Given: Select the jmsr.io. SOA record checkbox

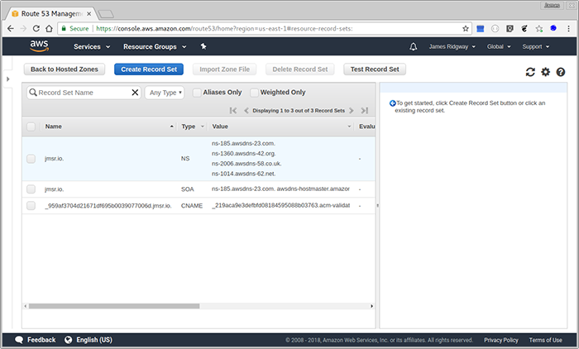Looking at the screenshot, I should [x=31, y=189].
